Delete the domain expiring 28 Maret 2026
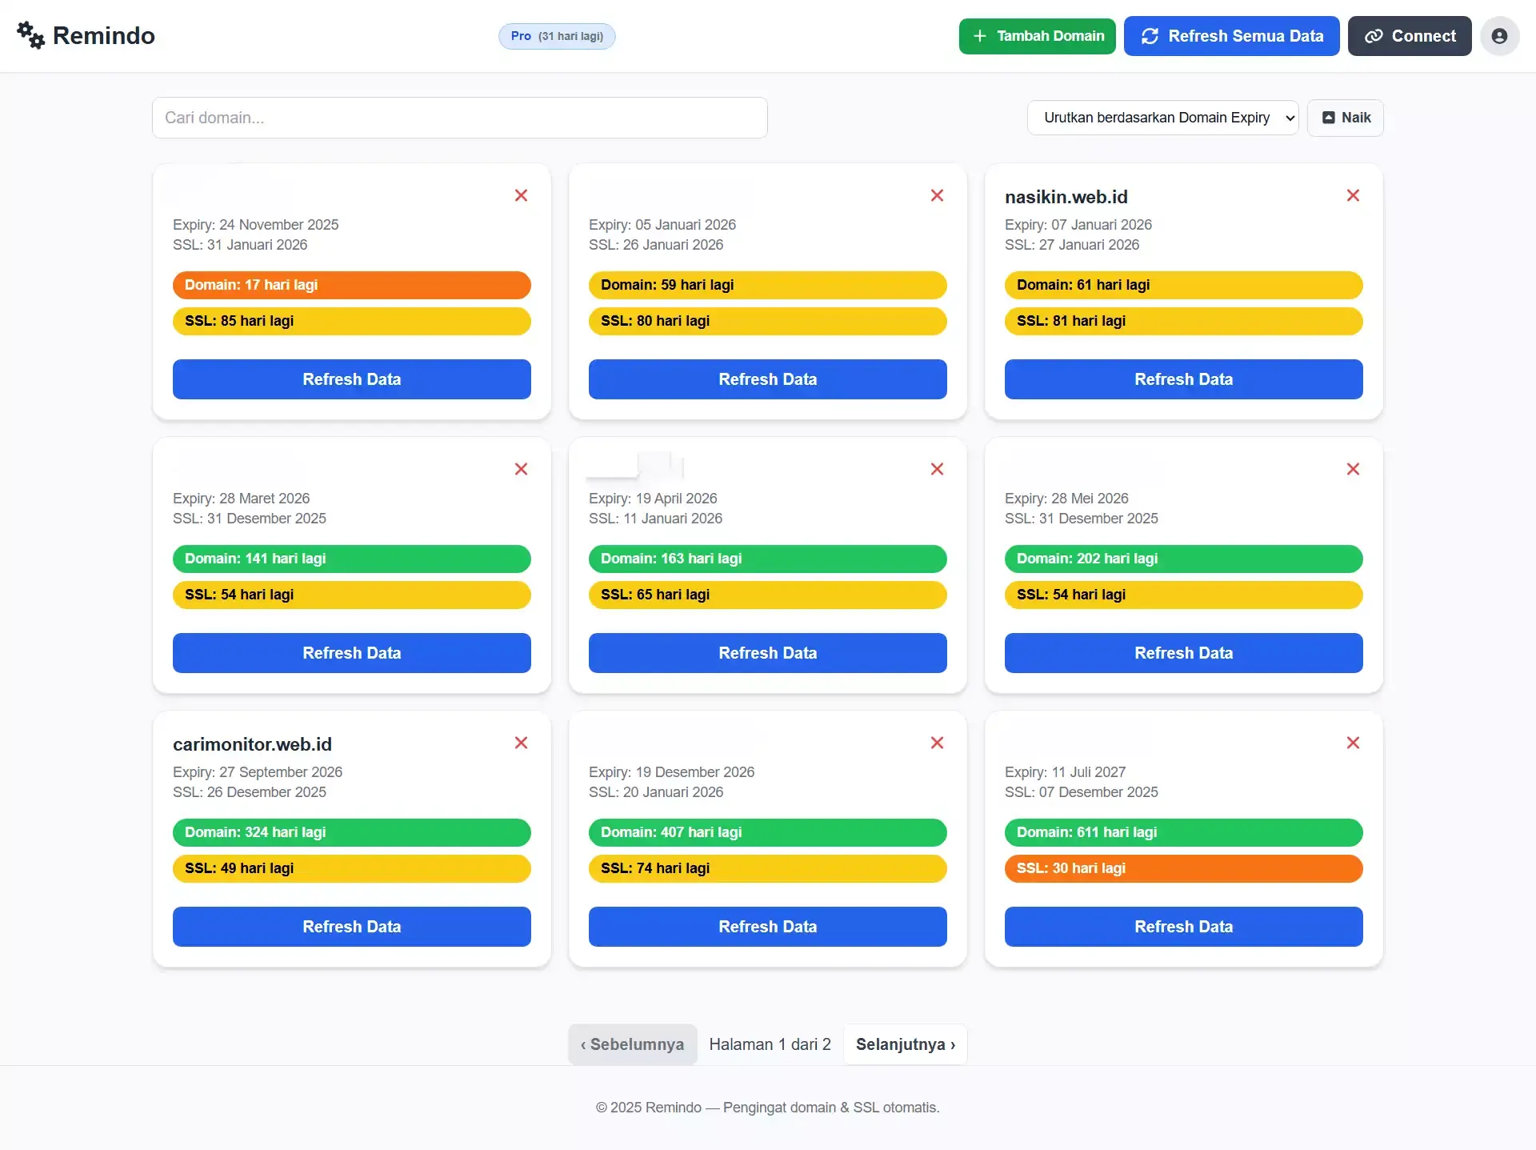Viewport: 1536px width, 1150px height. tap(521, 469)
